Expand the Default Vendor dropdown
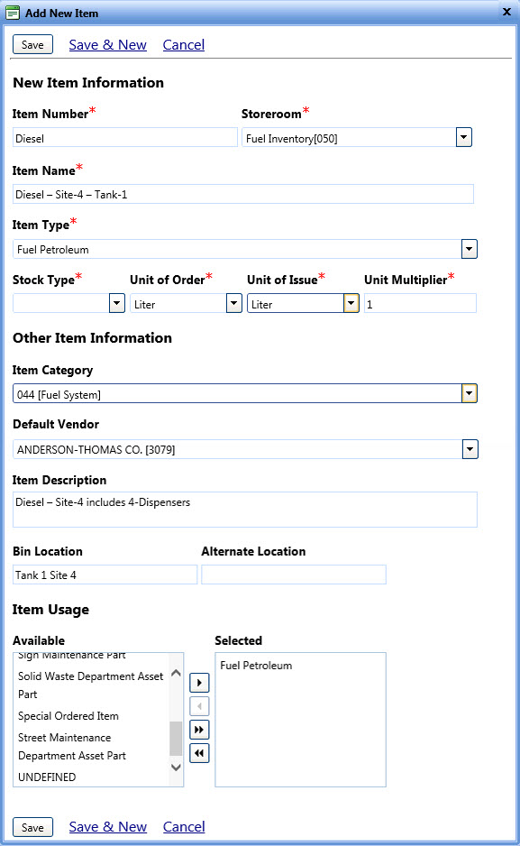The width and height of the screenshot is (520, 846). [470, 449]
